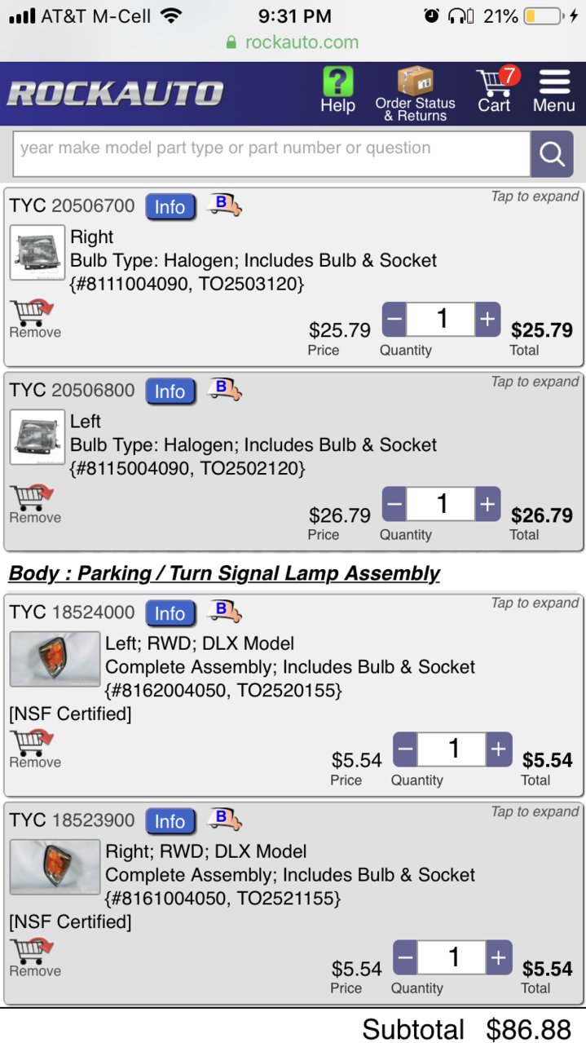
Task: Tap to expand TYC 18524000 item
Action: 535,603
